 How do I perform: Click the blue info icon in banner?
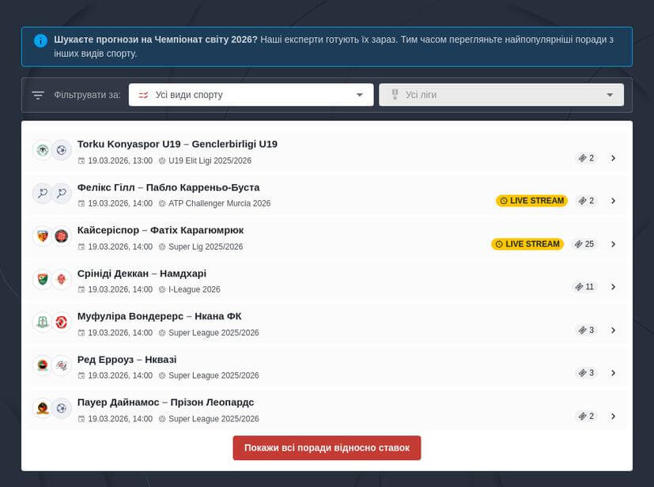click(x=40, y=40)
